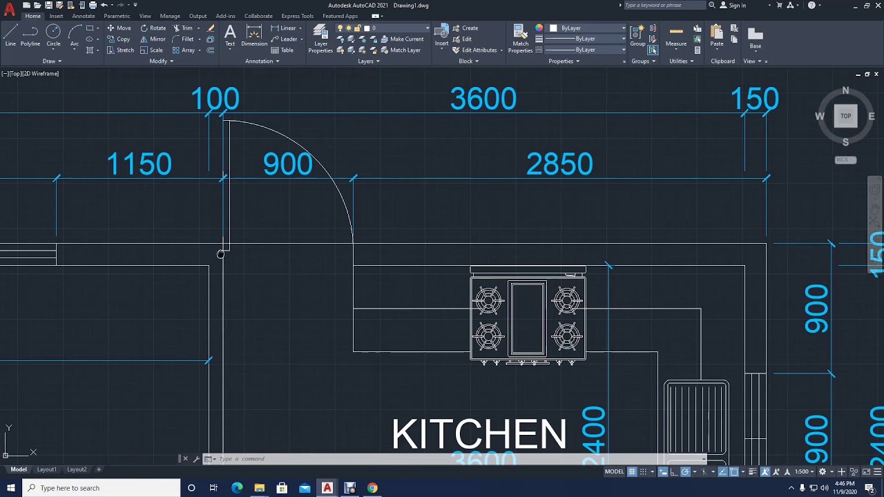The height and width of the screenshot is (497, 884).
Task: Click Edit Attributes button
Action: (x=475, y=50)
